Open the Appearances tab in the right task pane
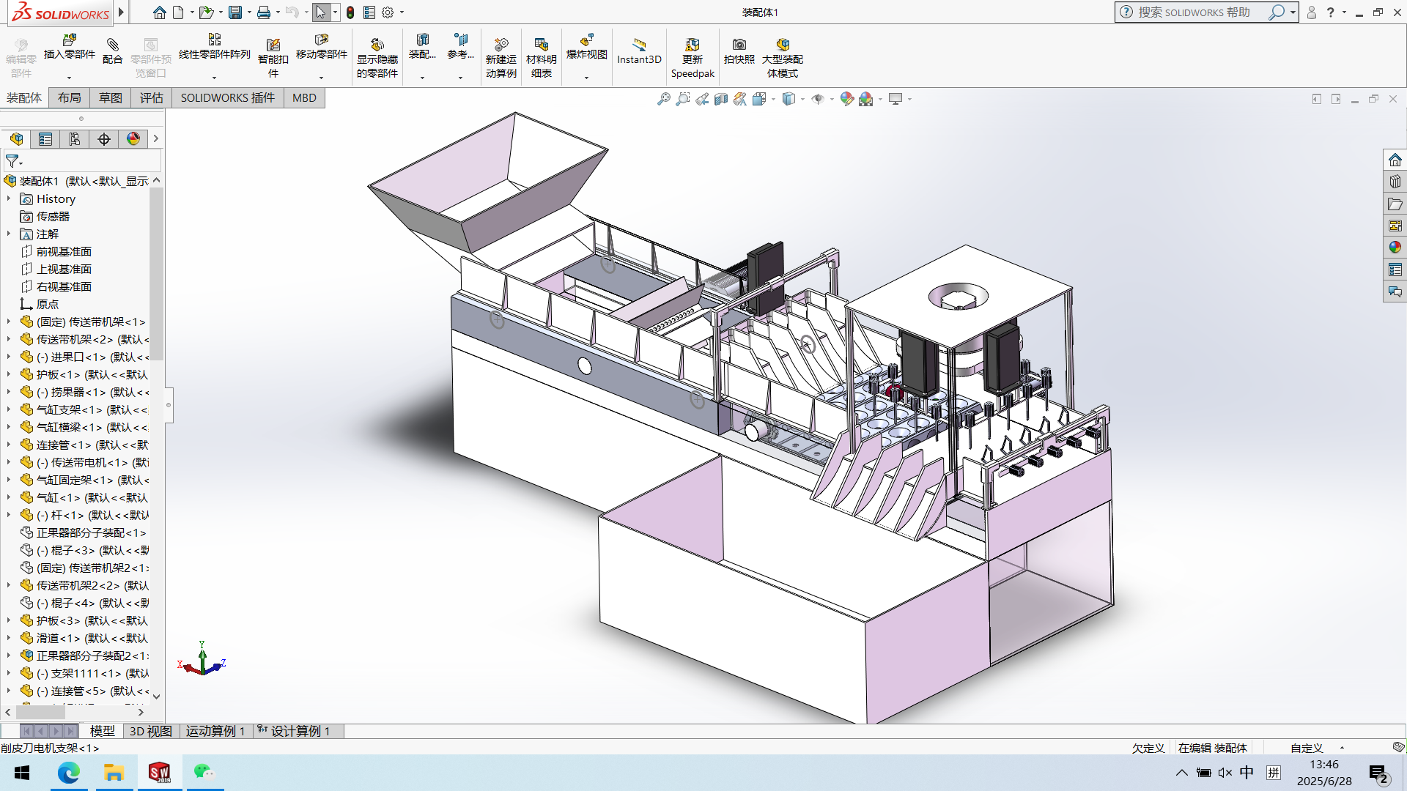The image size is (1407, 791). (1395, 248)
